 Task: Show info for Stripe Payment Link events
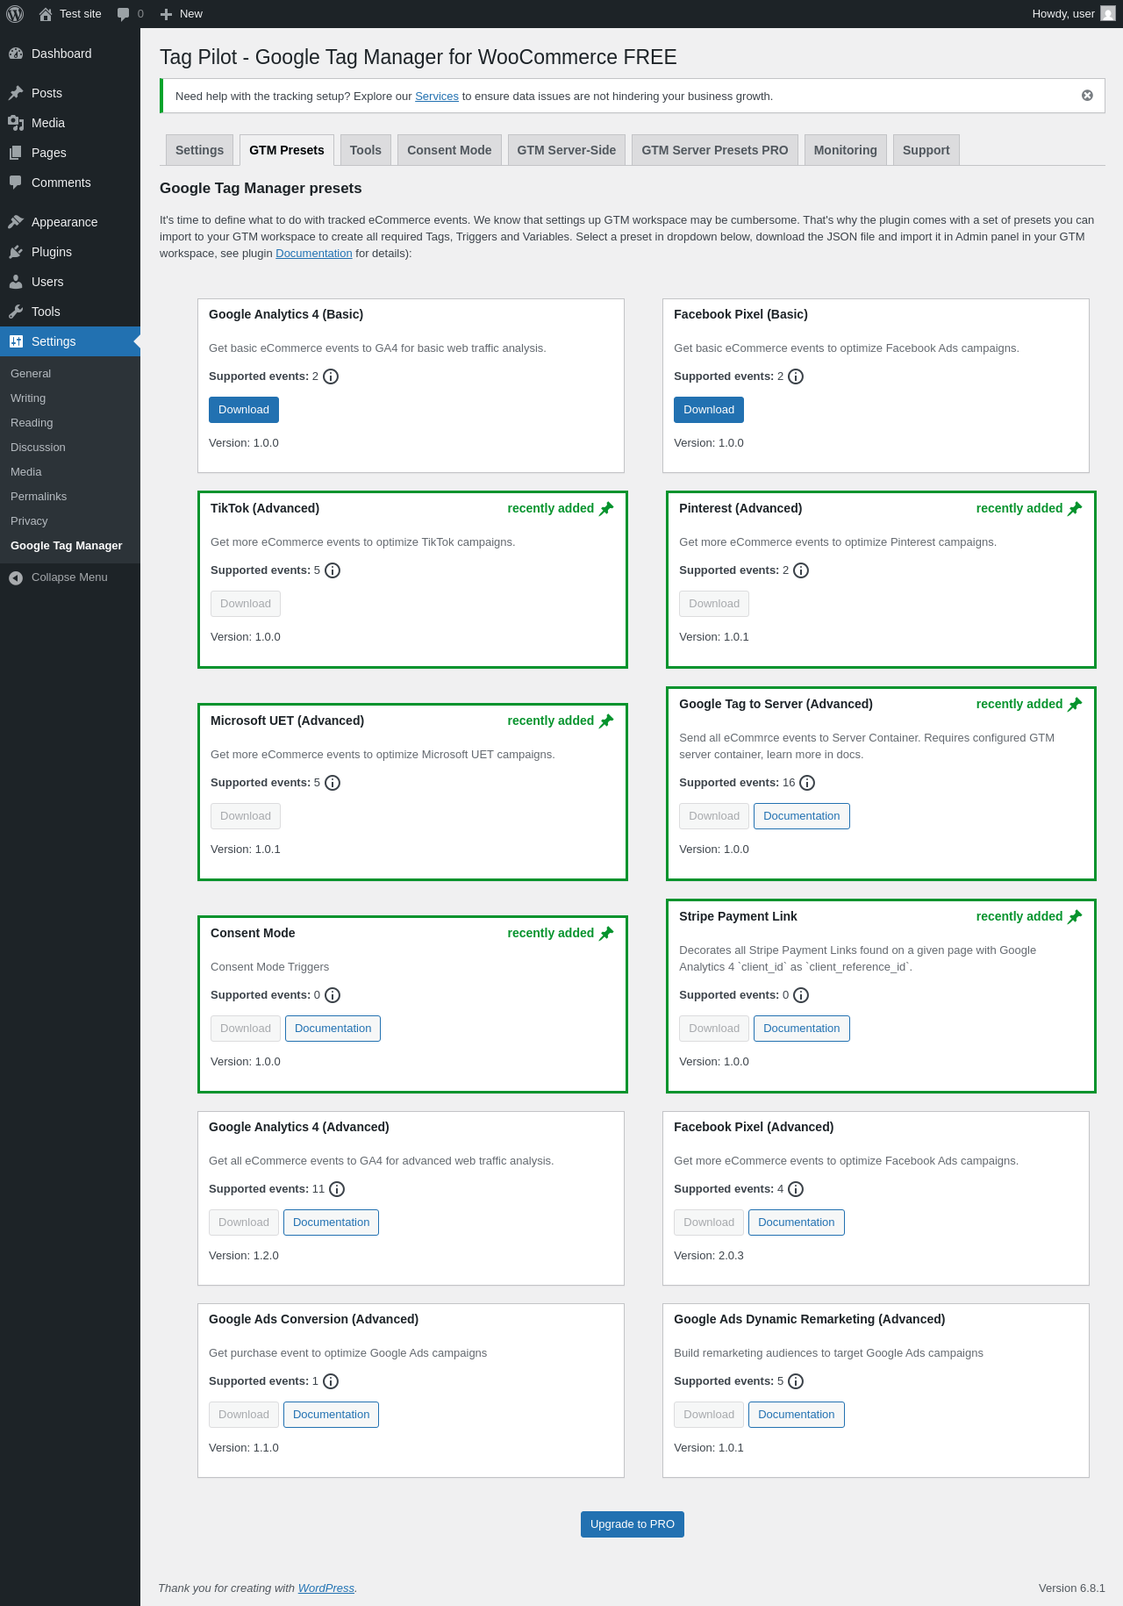pos(801,995)
